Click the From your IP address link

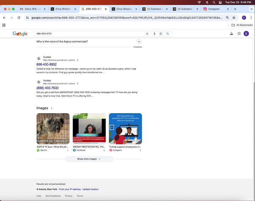point(70,189)
